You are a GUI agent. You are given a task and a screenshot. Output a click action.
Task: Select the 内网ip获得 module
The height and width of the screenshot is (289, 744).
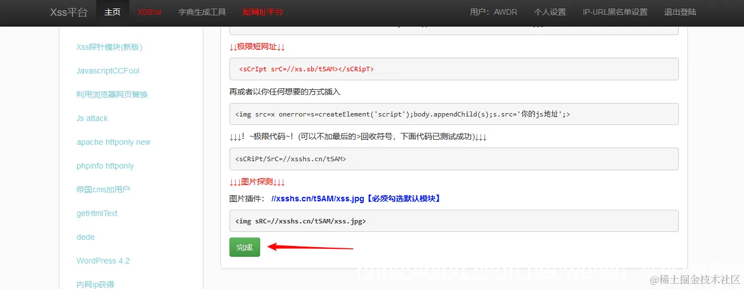95,284
